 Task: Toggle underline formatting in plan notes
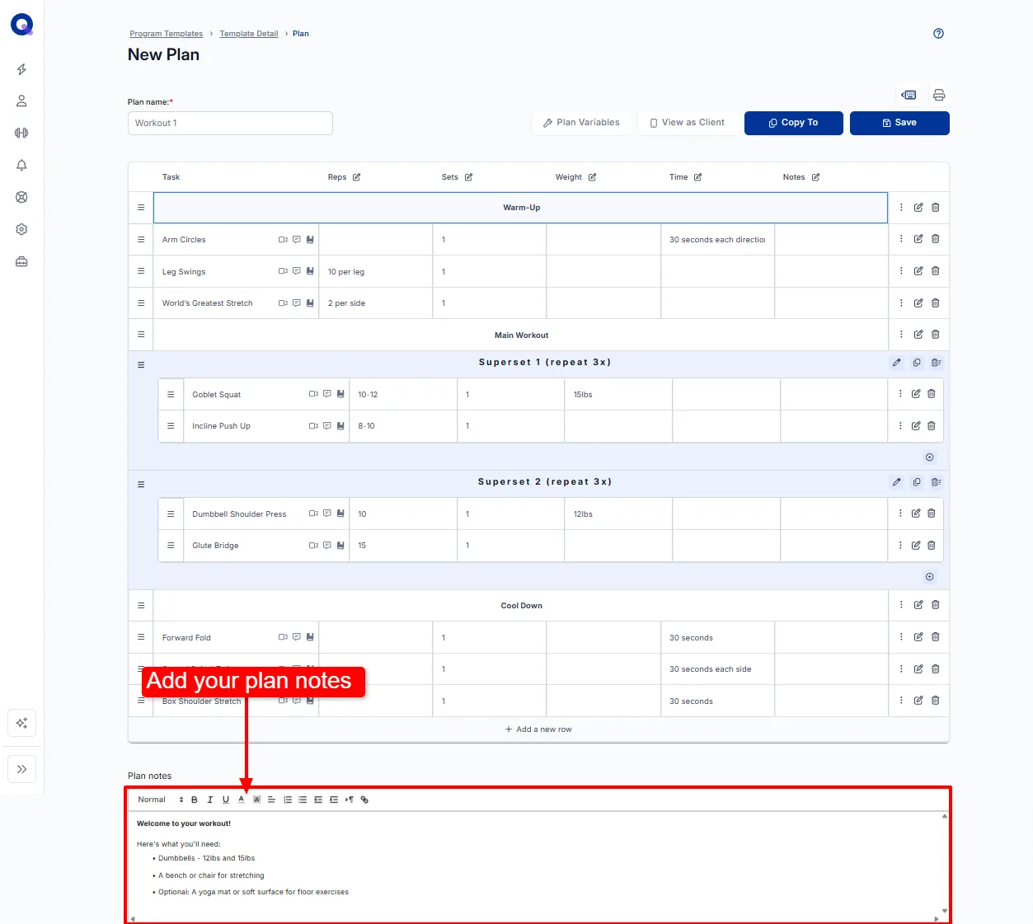(226, 800)
